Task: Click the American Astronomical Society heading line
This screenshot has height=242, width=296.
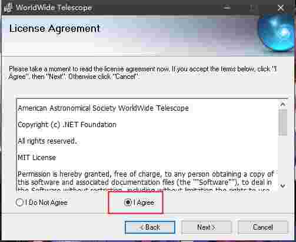Action: pos(103,108)
